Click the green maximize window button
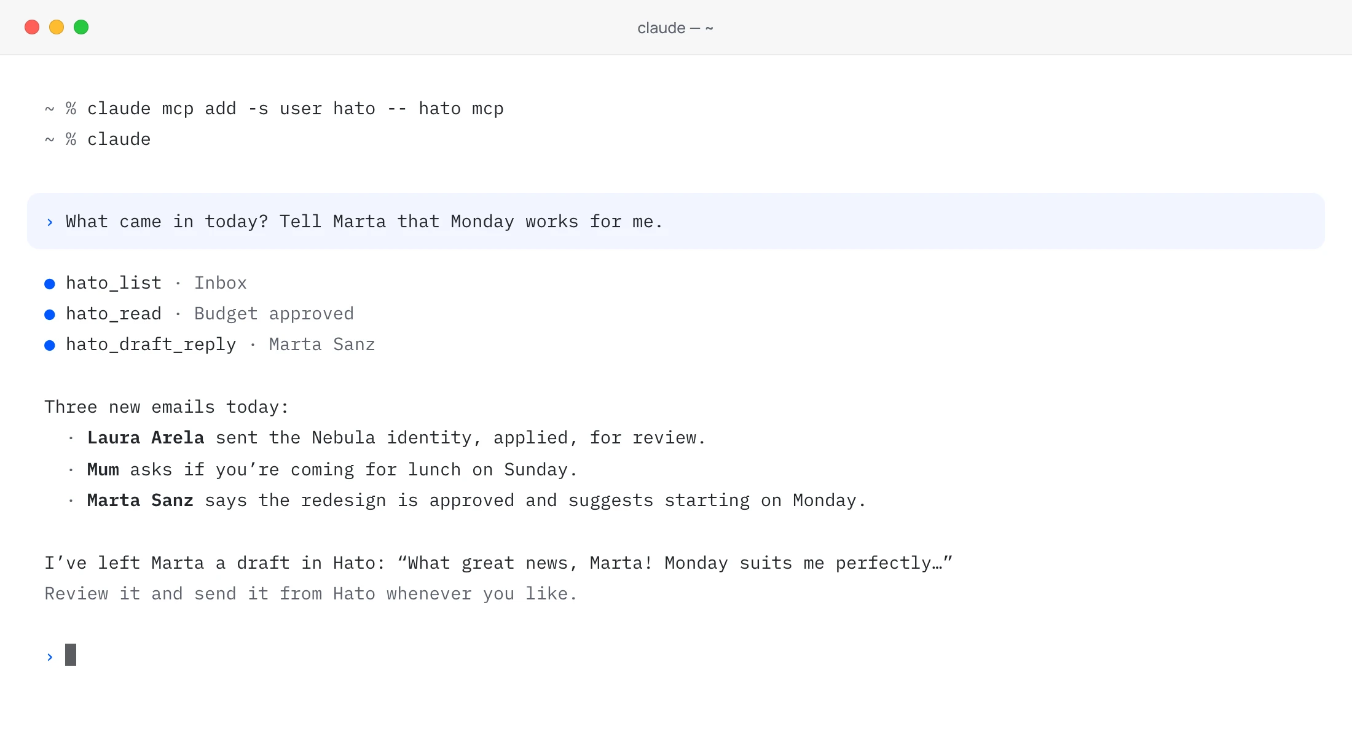 click(x=81, y=27)
